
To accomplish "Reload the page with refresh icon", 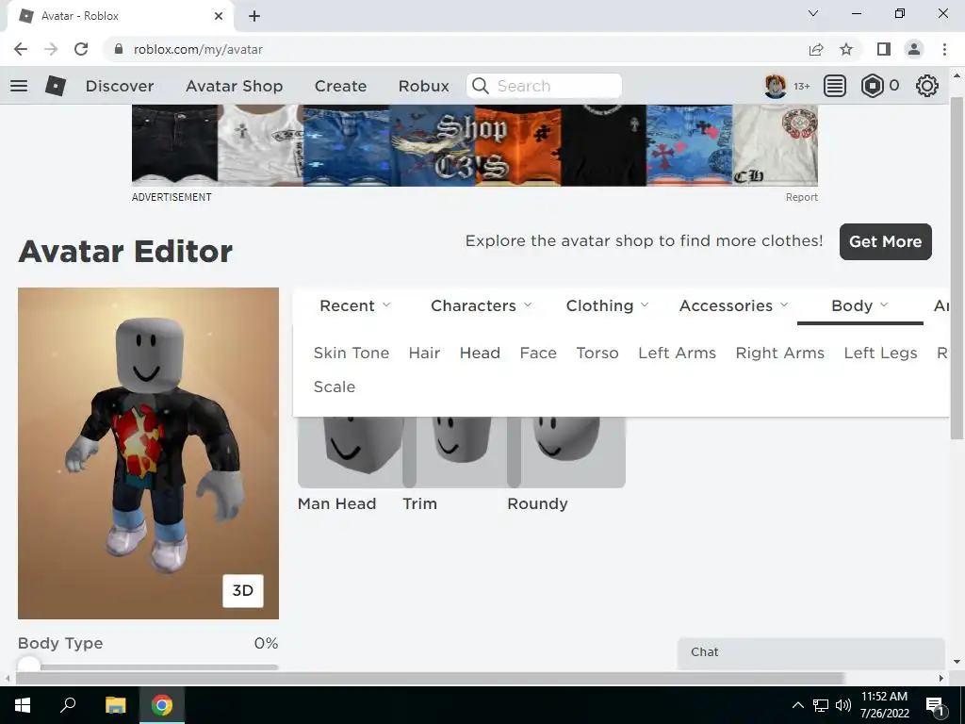I will point(81,49).
